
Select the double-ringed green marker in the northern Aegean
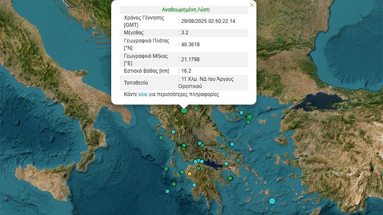pos(249,117)
